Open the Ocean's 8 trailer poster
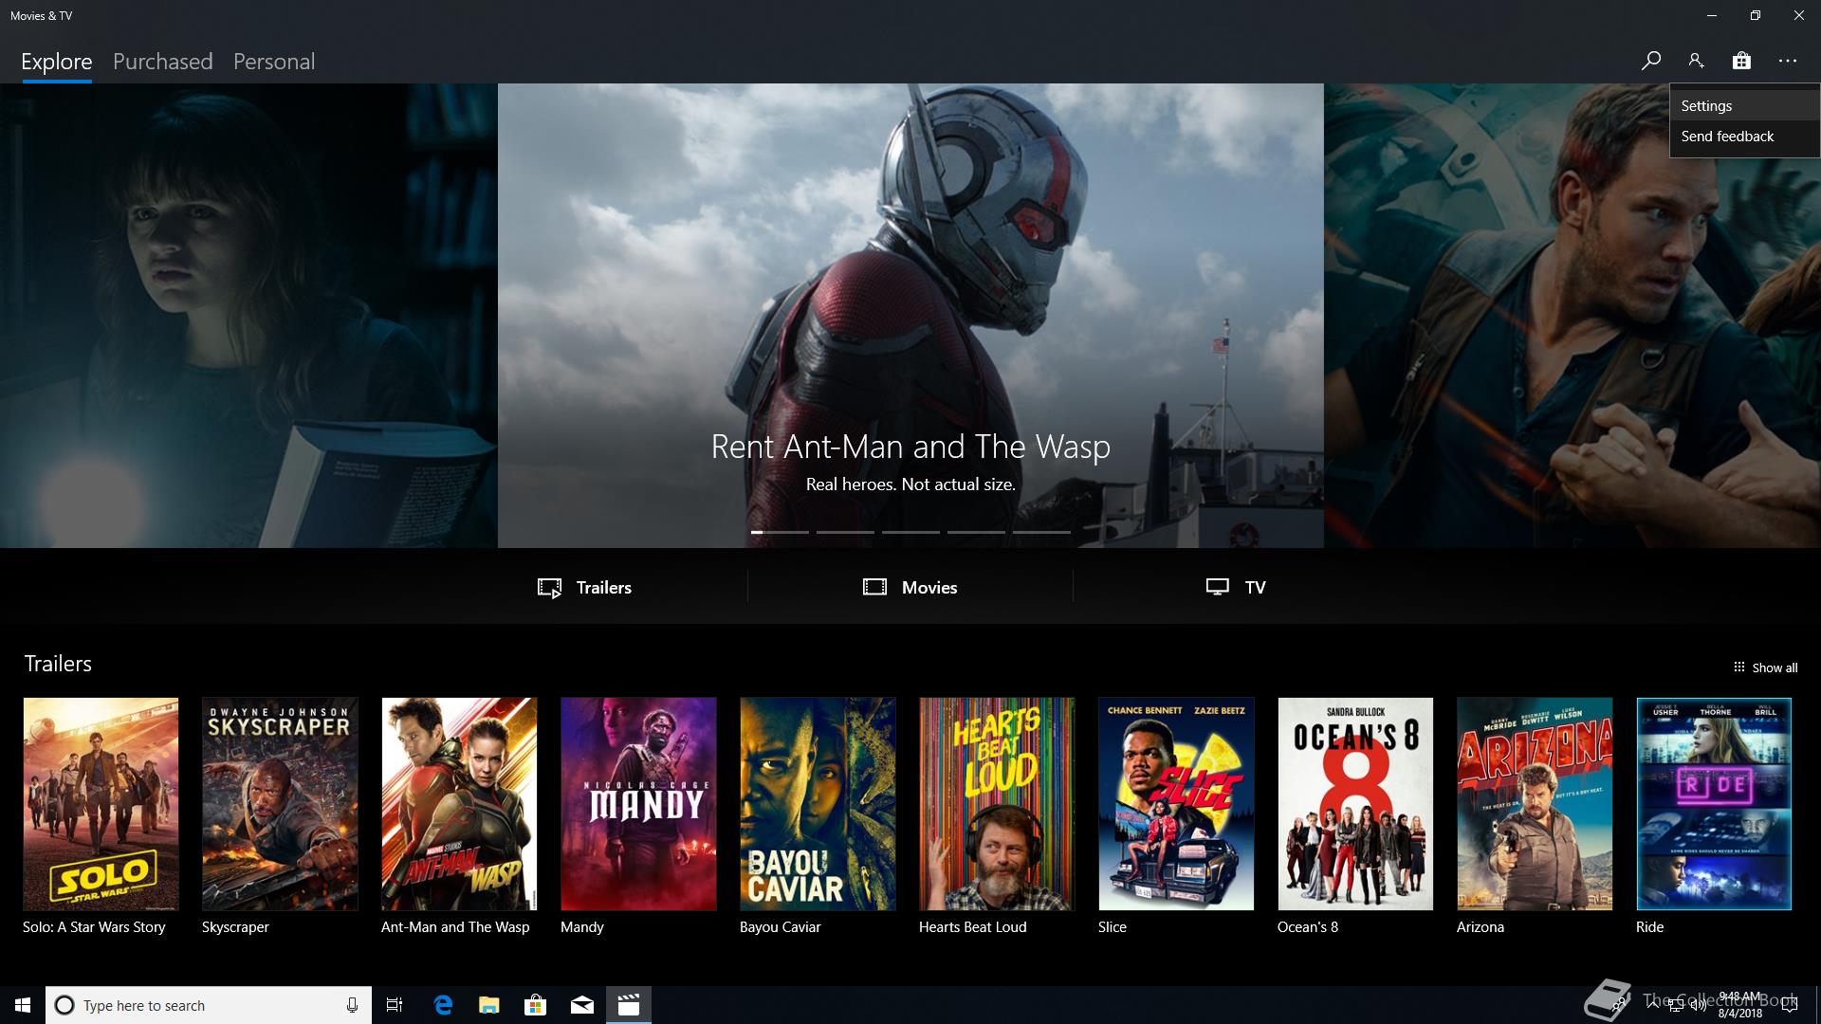The height and width of the screenshot is (1024, 1821). point(1355,804)
